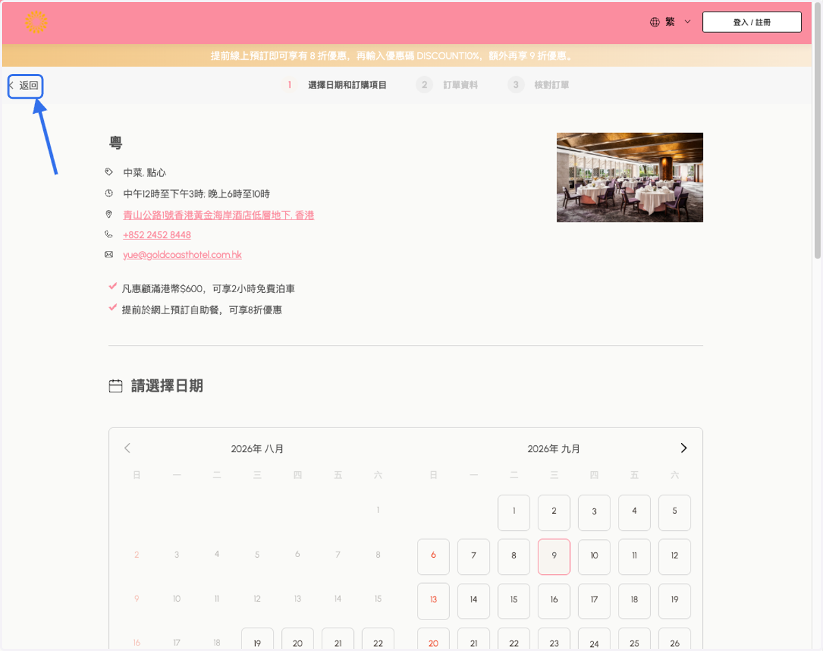Go to previous month in calendar

(127, 448)
